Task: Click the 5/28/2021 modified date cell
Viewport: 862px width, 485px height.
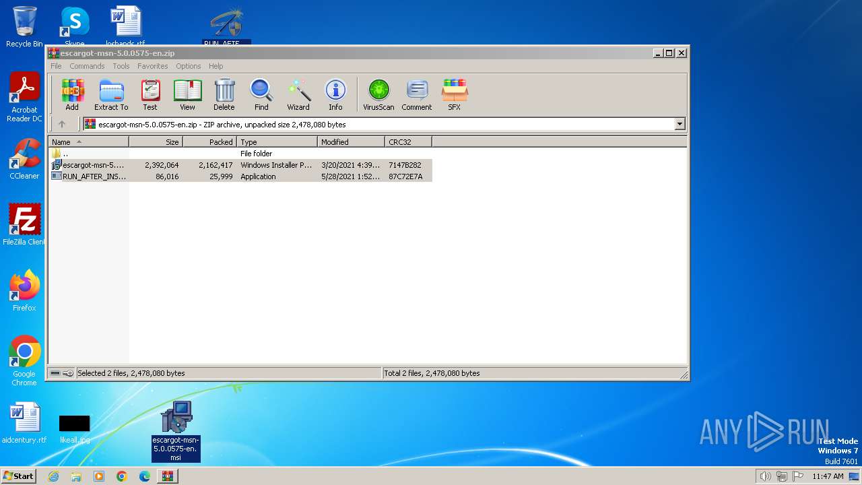Action: (351, 176)
